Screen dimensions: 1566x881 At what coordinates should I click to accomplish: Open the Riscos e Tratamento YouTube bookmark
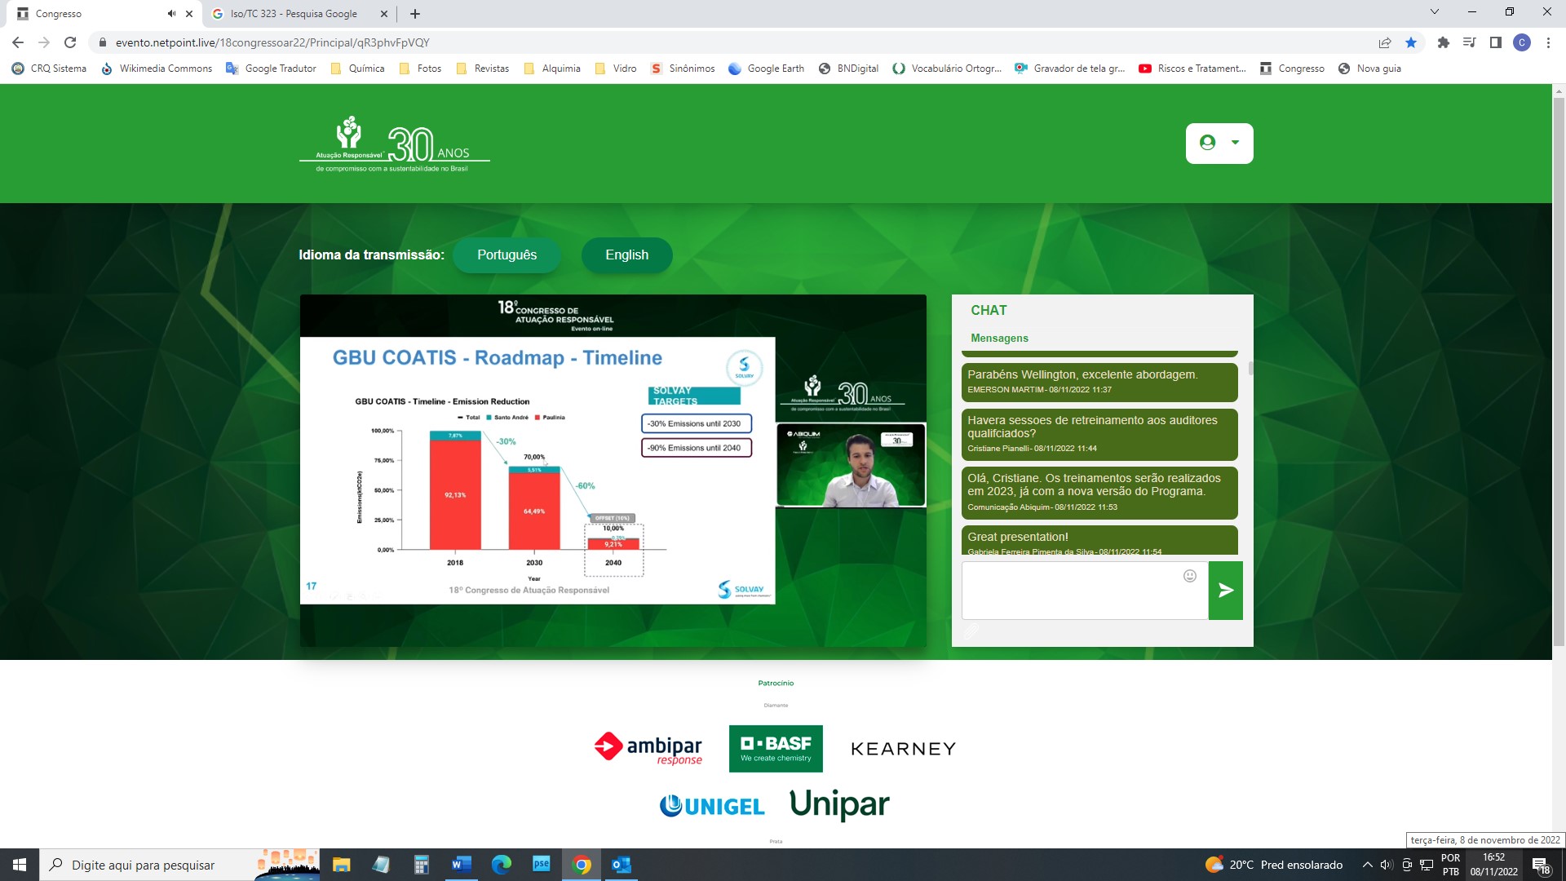point(1192,69)
